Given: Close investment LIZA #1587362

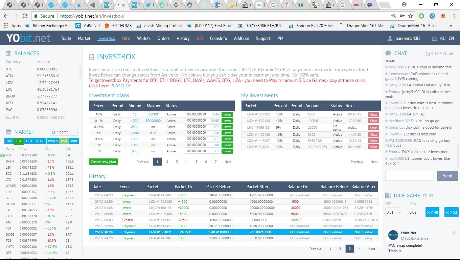Looking at the screenshot, I should [374, 115].
